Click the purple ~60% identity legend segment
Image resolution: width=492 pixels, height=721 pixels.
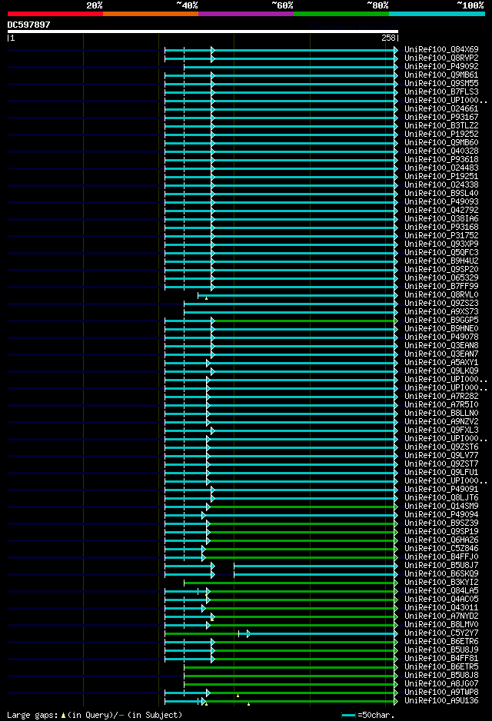[x=246, y=14]
